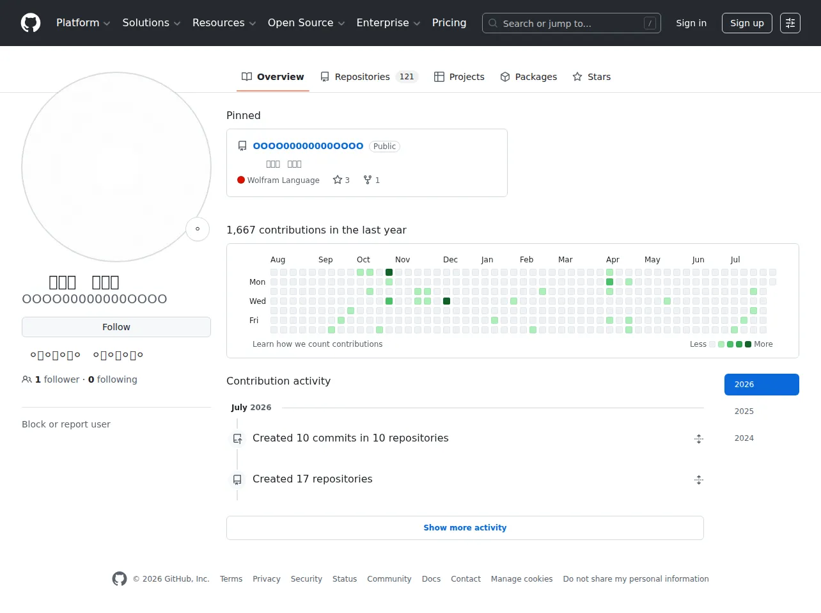The height and width of the screenshot is (613, 821).
Task: Open the Privacy footer link
Action: (267, 579)
